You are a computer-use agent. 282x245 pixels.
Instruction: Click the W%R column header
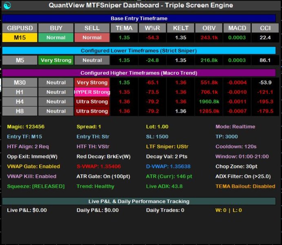click(152, 28)
